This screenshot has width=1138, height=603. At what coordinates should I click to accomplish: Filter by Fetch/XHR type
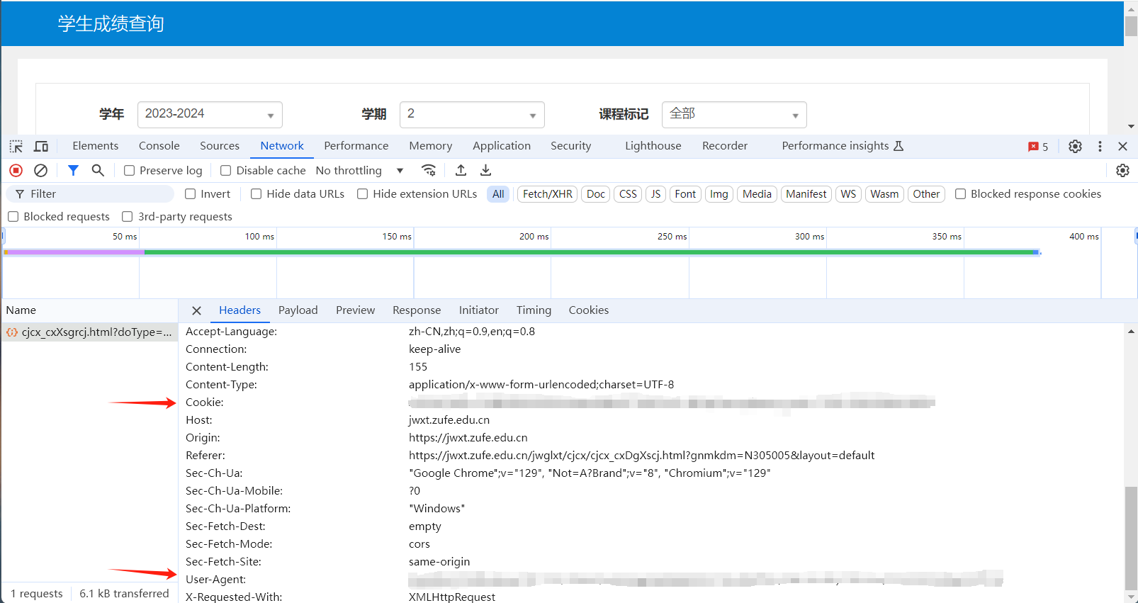click(x=548, y=194)
